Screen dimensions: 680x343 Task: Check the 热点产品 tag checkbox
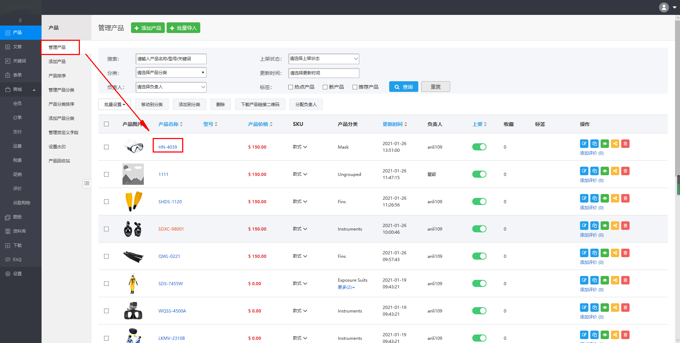[x=290, y=87]
